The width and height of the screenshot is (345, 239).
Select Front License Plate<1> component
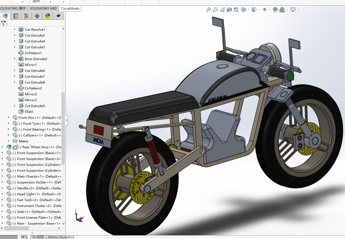(37, 217)
